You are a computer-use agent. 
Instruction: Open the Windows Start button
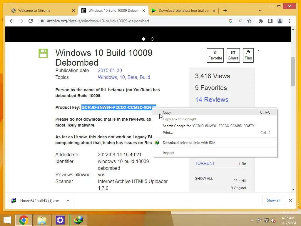click(x=7, y=220)
